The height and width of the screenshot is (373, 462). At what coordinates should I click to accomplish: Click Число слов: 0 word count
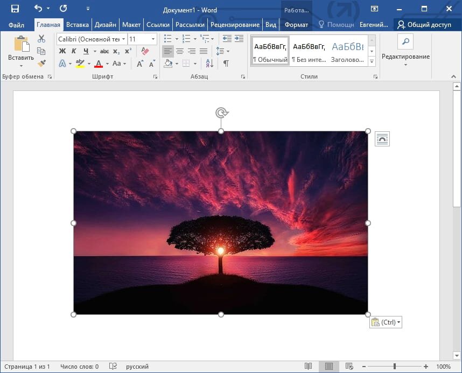[79, 367]
